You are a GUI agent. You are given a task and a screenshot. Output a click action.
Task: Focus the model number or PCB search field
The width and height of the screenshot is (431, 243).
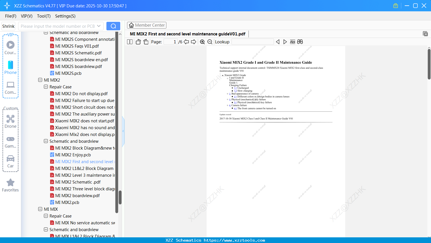point(57,26)
